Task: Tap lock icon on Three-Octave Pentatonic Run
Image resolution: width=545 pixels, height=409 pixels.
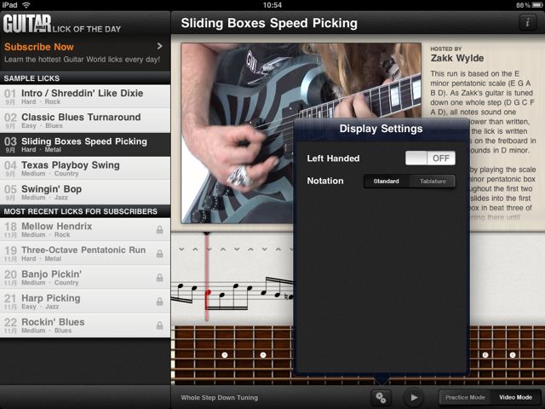Action: (159, 254)
